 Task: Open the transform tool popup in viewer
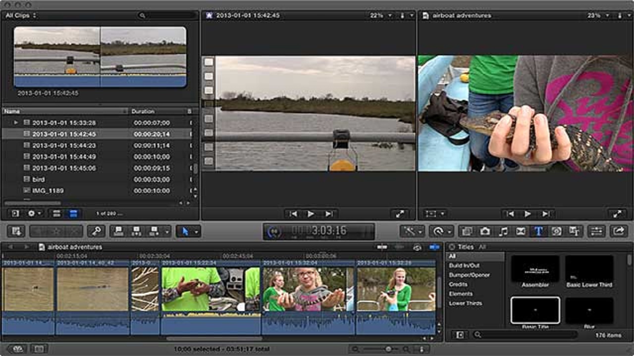[435, 214]
